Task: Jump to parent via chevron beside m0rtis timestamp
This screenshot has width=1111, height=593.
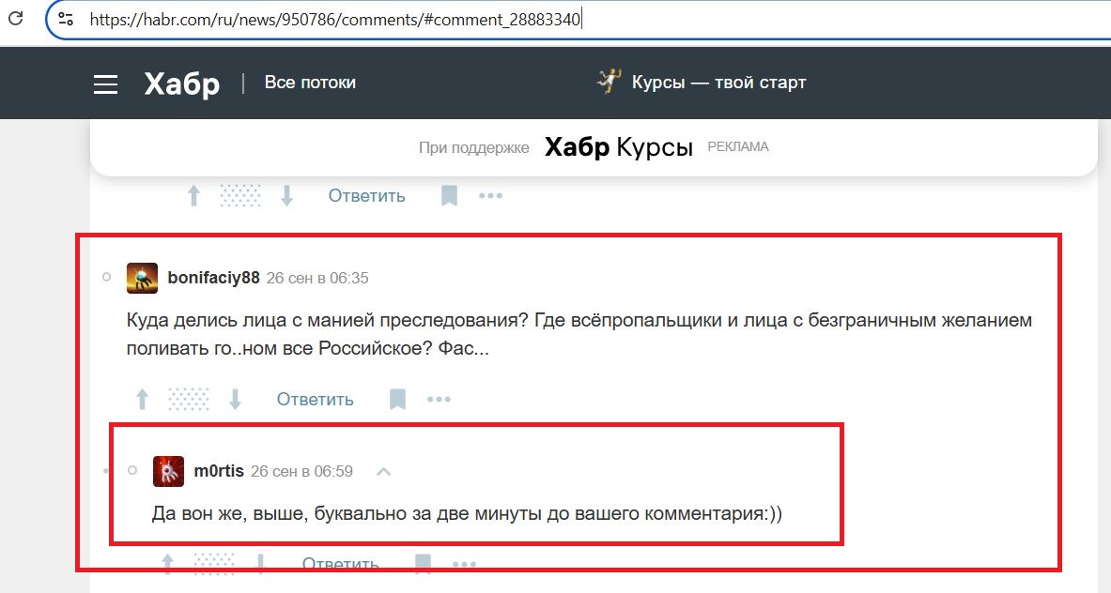Action: [x=383, y=471]
